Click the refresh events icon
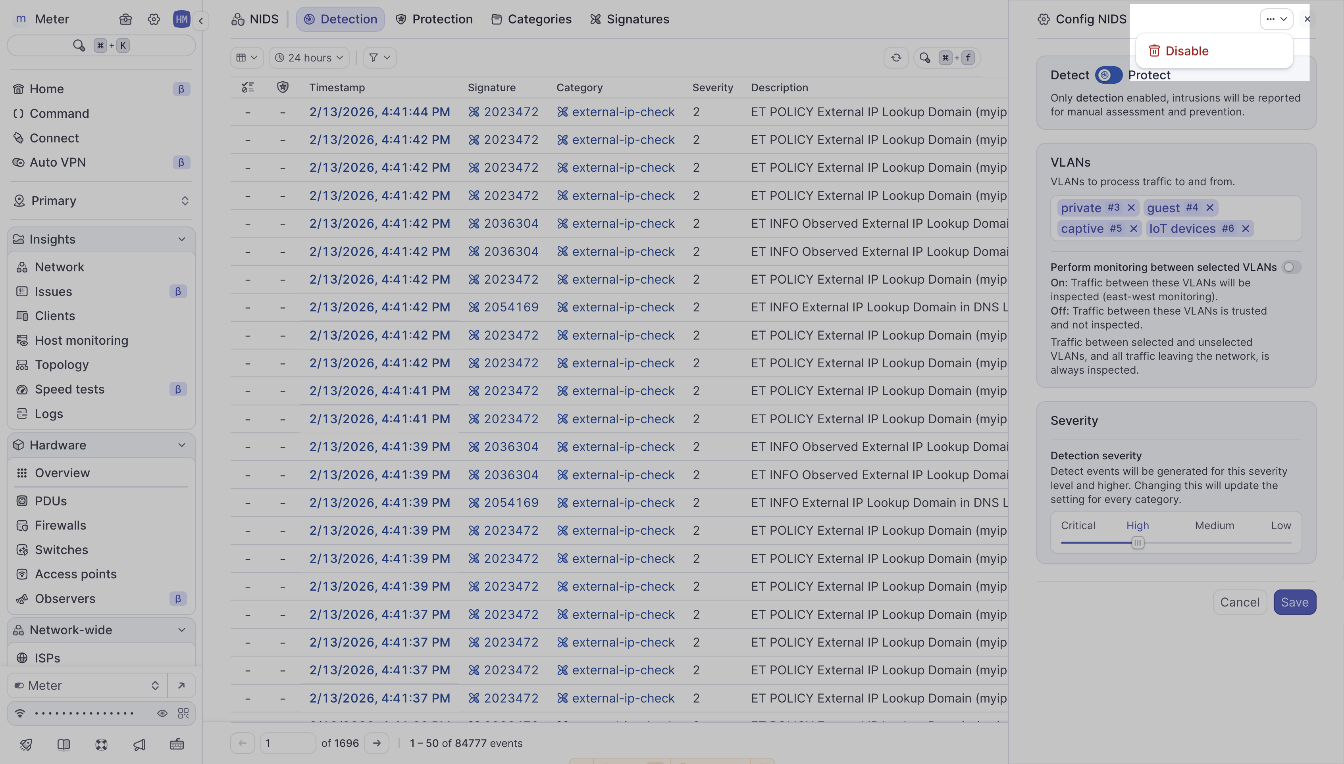The image size is (1344, 764). (895, 58)
